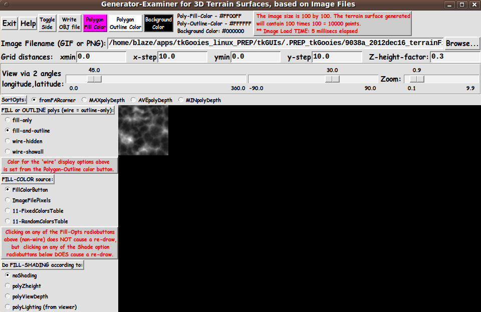Click the grayscale terrain image thumbnail
This screenshot has height=312, width=481.
[x=143, y=130]
